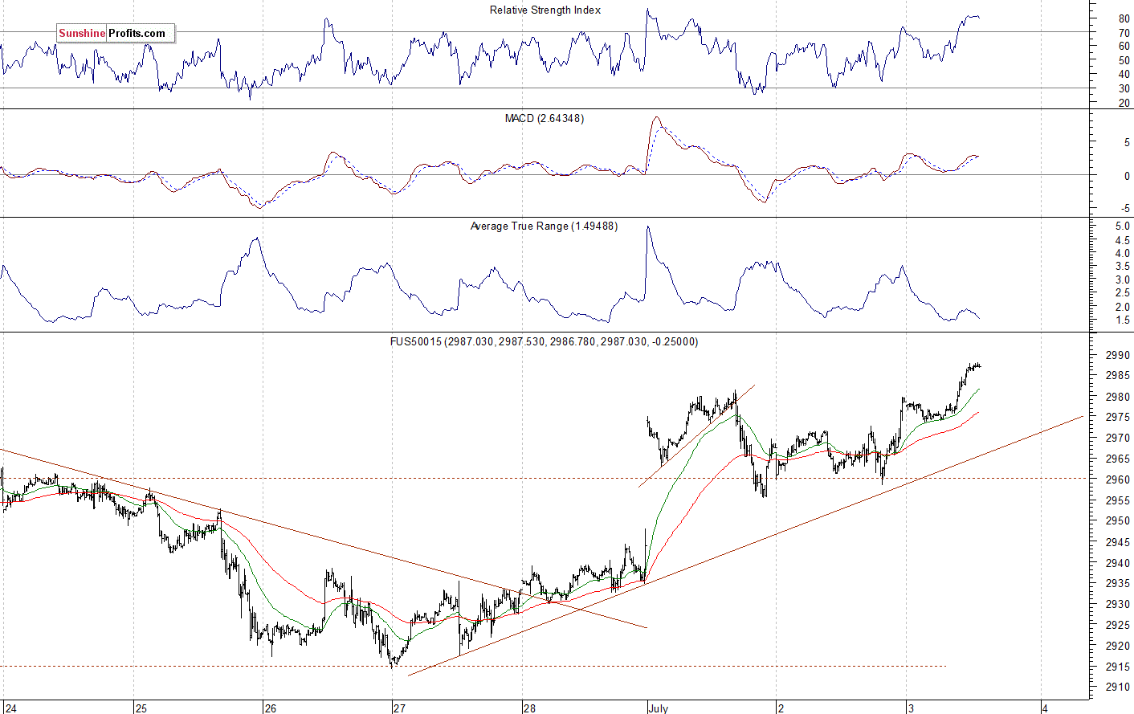This screenshot has width=1134, height=714.
Task: Click Average True Range axis value 3.5
Action: (1123, 267)
